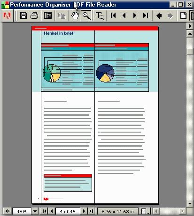Click the Print icon
This screenshot has width=194, height=216.
34,16
